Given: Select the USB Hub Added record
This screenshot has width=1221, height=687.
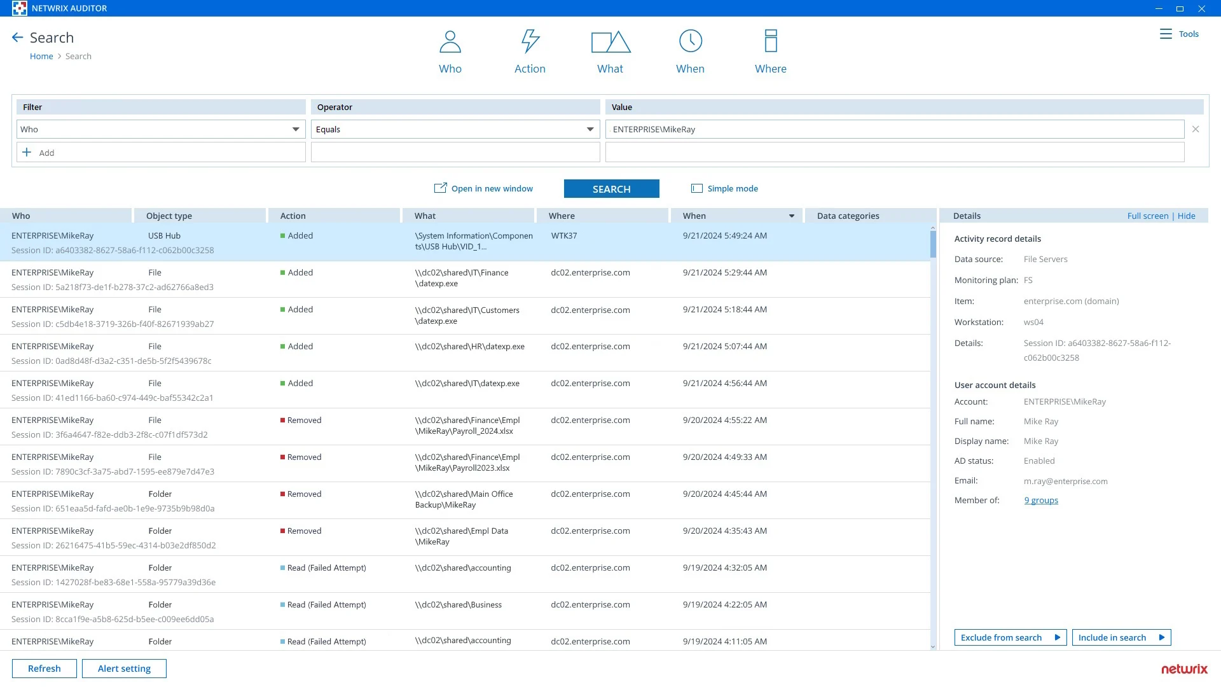Looking at the screenshot, I should pyautogui.click(x=465, y=242).
